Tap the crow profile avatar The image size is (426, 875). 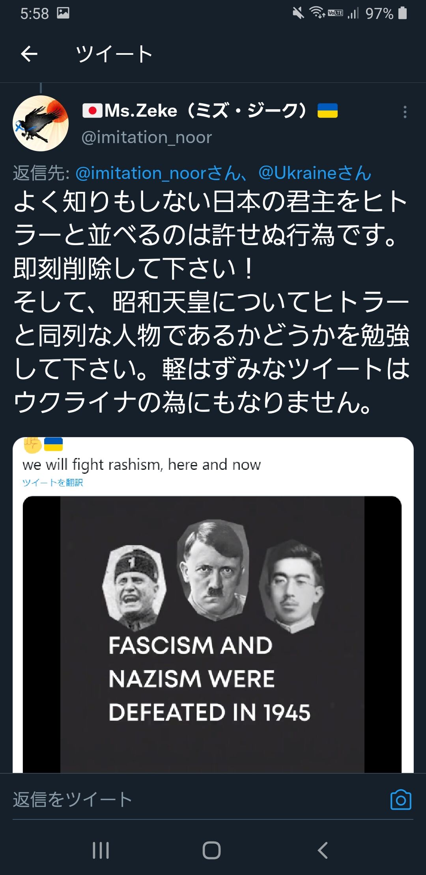(x=41, y=123)
